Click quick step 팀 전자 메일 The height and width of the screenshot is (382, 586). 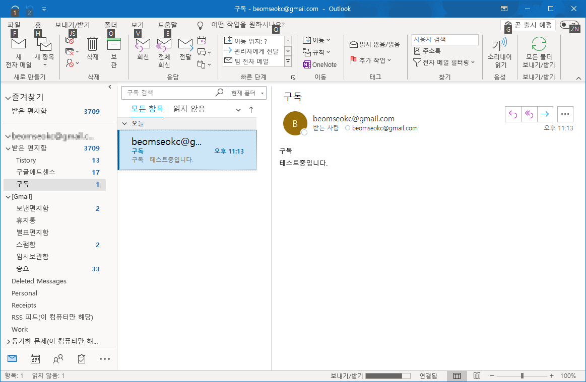point(253,61)
